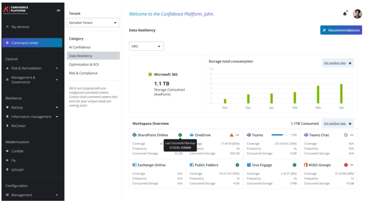The height and width of the screenshot is (202, 365).
Task: Open the Alphabet Tenant dropdown
Action: (x=93, y=23)
